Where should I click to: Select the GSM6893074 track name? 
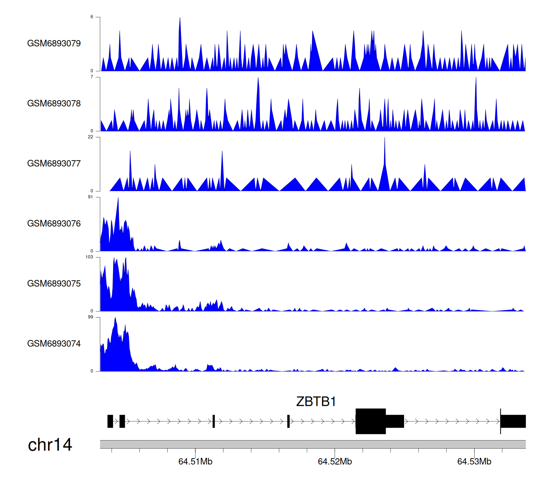(54, 344)
